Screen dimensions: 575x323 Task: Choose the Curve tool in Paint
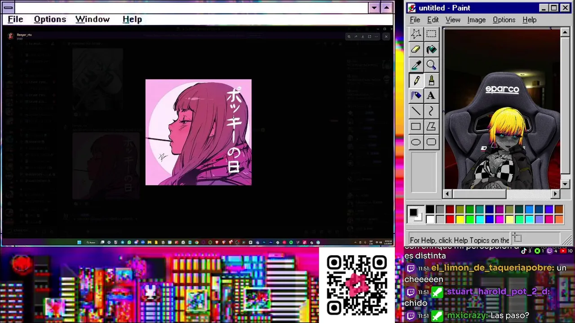(x=431, y=111)
